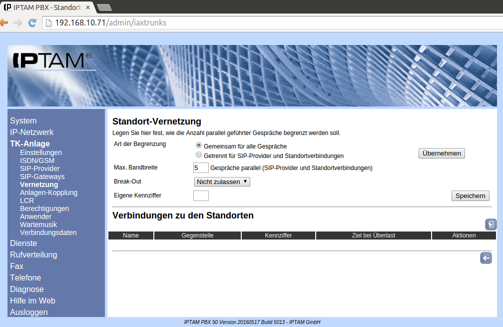This screenshot has width=503, height=327.
Task: Open SIP-Provider submenu item
Action: click(39, 168)
